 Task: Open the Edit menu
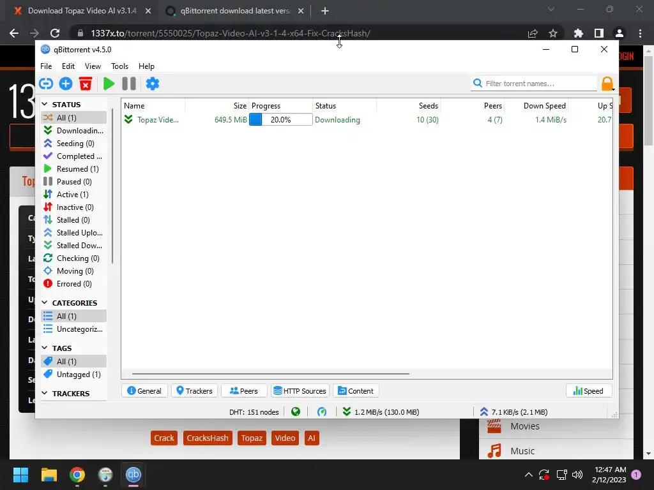tap(68, 66)
